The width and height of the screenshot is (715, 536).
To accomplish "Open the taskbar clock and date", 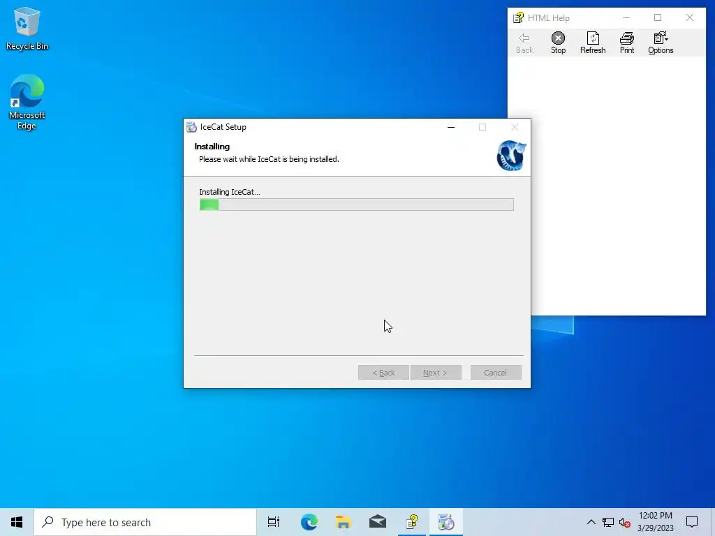I will point(655,522).
